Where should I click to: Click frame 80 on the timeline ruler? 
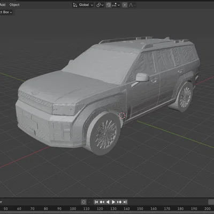pyautogui.click(x=46, y=209)
